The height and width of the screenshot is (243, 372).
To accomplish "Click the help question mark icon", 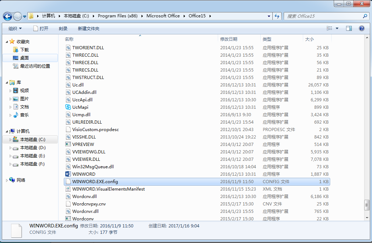I will 361,28.
